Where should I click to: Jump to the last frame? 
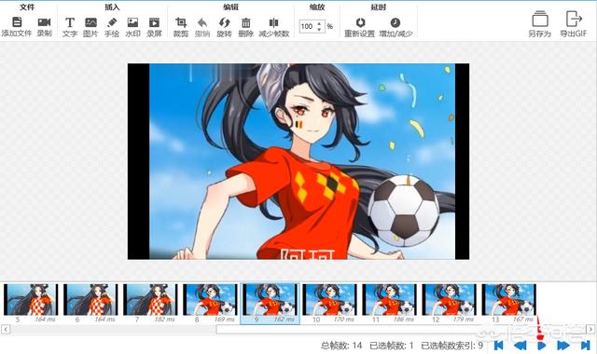coord(585,346)
